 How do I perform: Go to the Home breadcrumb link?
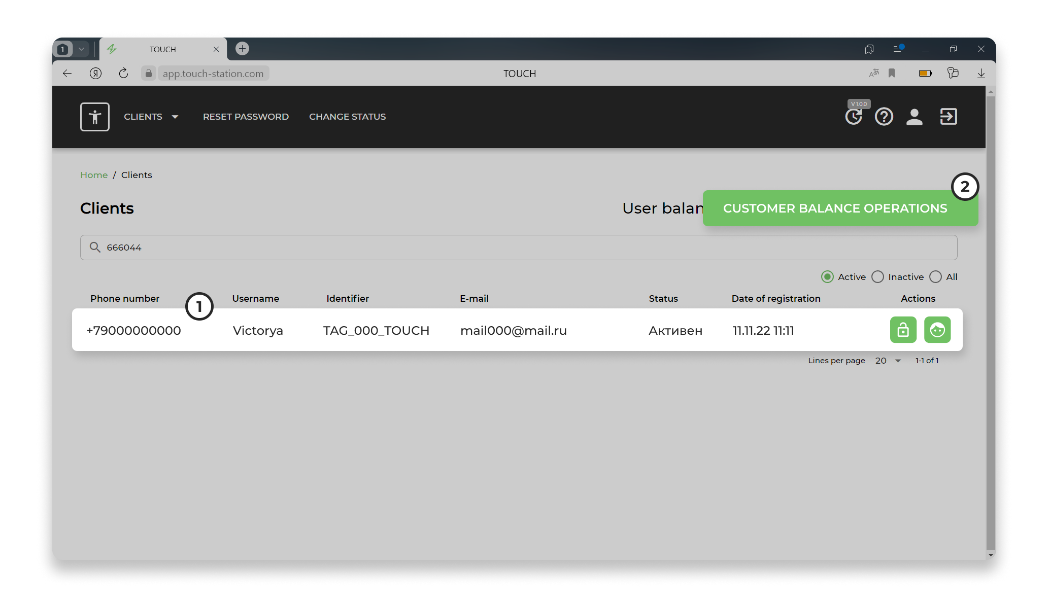(94, 175)
